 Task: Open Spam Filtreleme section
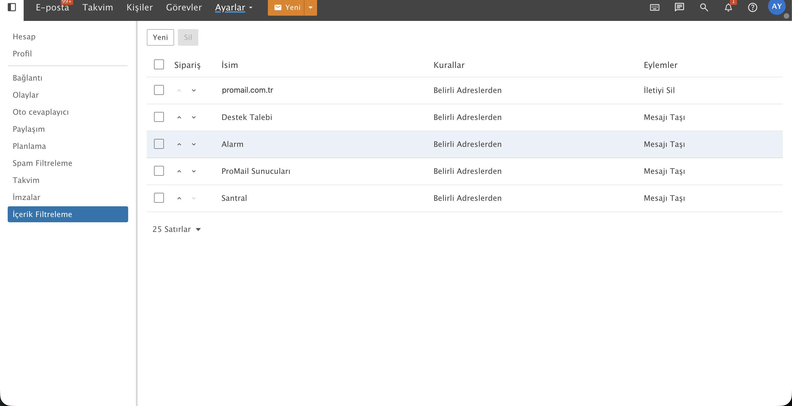coord(42,163)
